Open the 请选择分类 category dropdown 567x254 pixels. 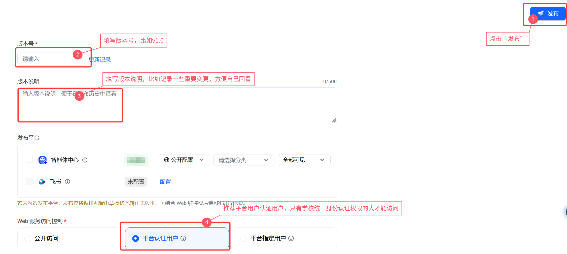[244, 160]
